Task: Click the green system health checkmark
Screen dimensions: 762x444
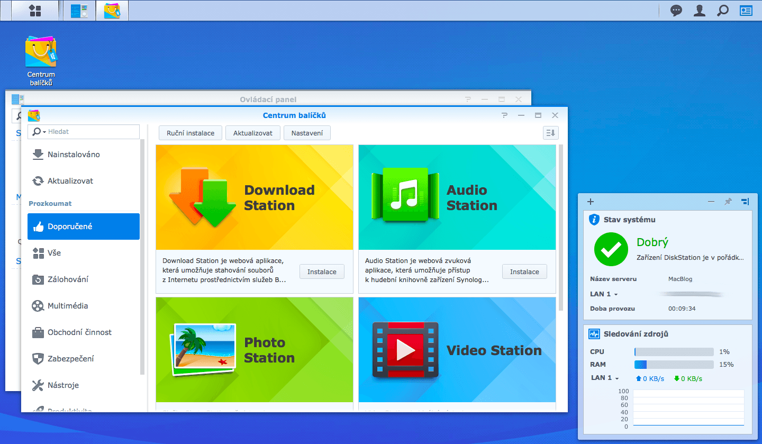Action: (611, 249)
